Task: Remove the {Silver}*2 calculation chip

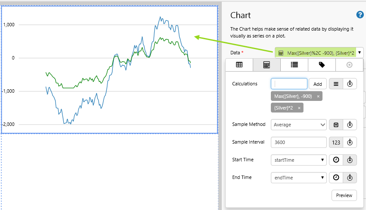Action: point(299,108)
